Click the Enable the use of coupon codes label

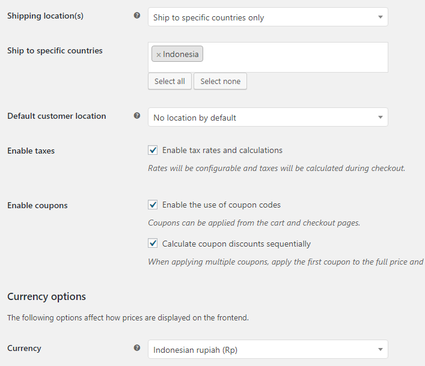[x=221, y=205]
